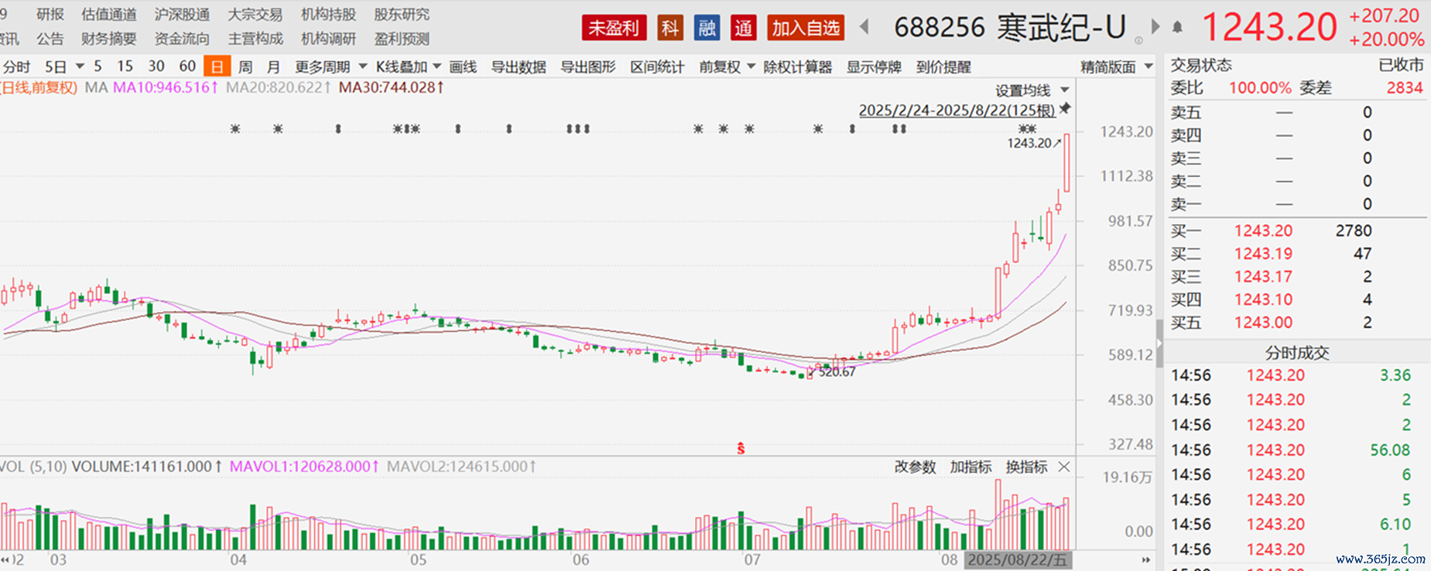Open the 资金流向 tab
The width and height of the screenshot is (1431, 571).
[182, 39]
